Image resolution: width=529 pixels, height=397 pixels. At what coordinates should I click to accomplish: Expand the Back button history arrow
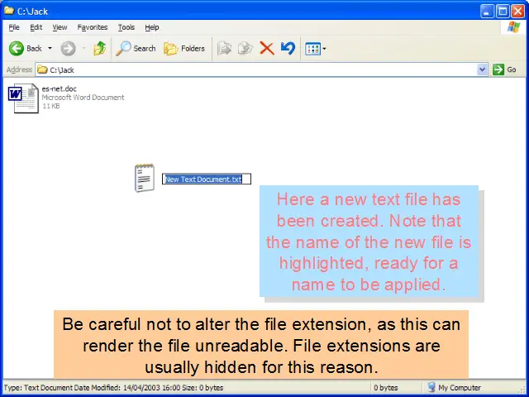coord(50,48)
